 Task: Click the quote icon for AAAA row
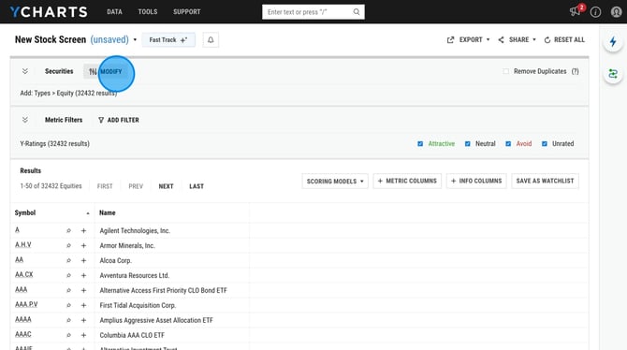pos(68,320)
